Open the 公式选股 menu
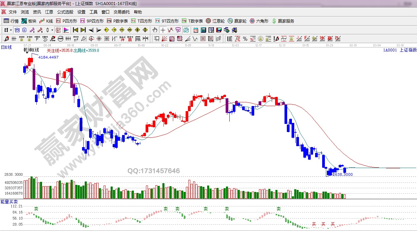 pyautogui.click(x=65, y=12)
